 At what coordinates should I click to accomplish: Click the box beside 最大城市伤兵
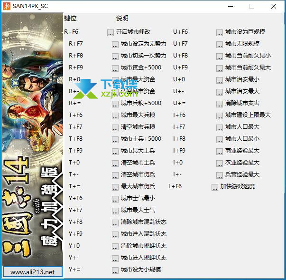click(x=115, y=187)
